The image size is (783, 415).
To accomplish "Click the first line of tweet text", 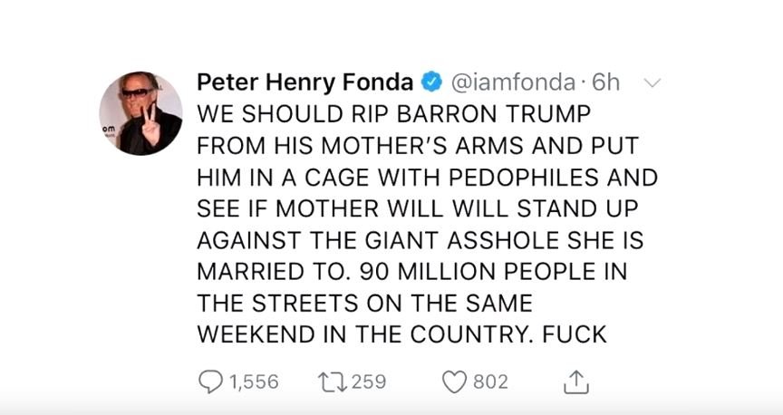I will pos(394,114).
